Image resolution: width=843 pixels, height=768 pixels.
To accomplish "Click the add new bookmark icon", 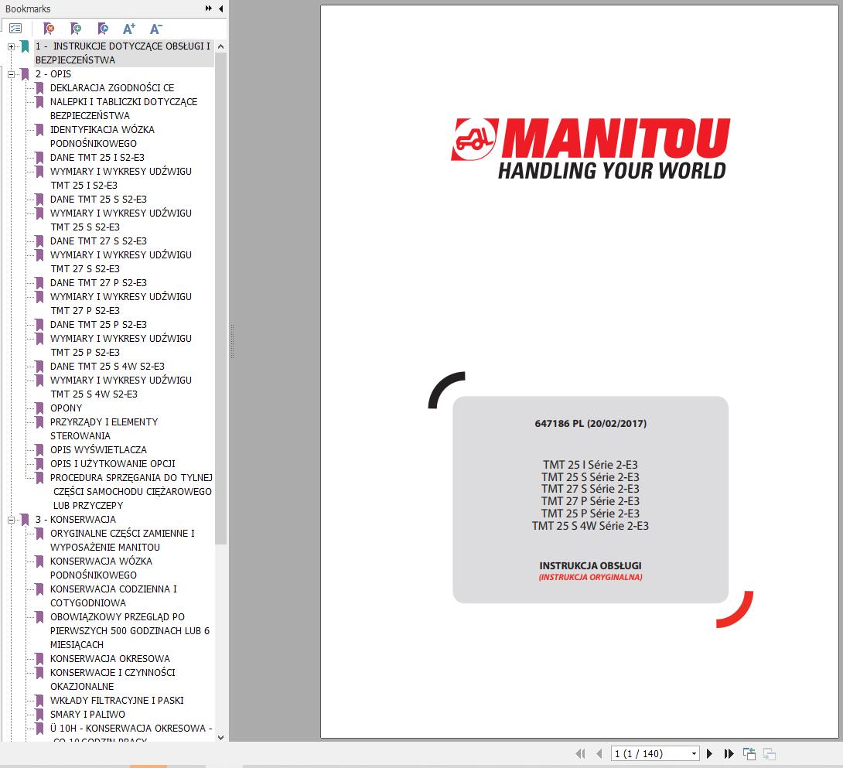I will pyautogui.click(x=76, y=29).
